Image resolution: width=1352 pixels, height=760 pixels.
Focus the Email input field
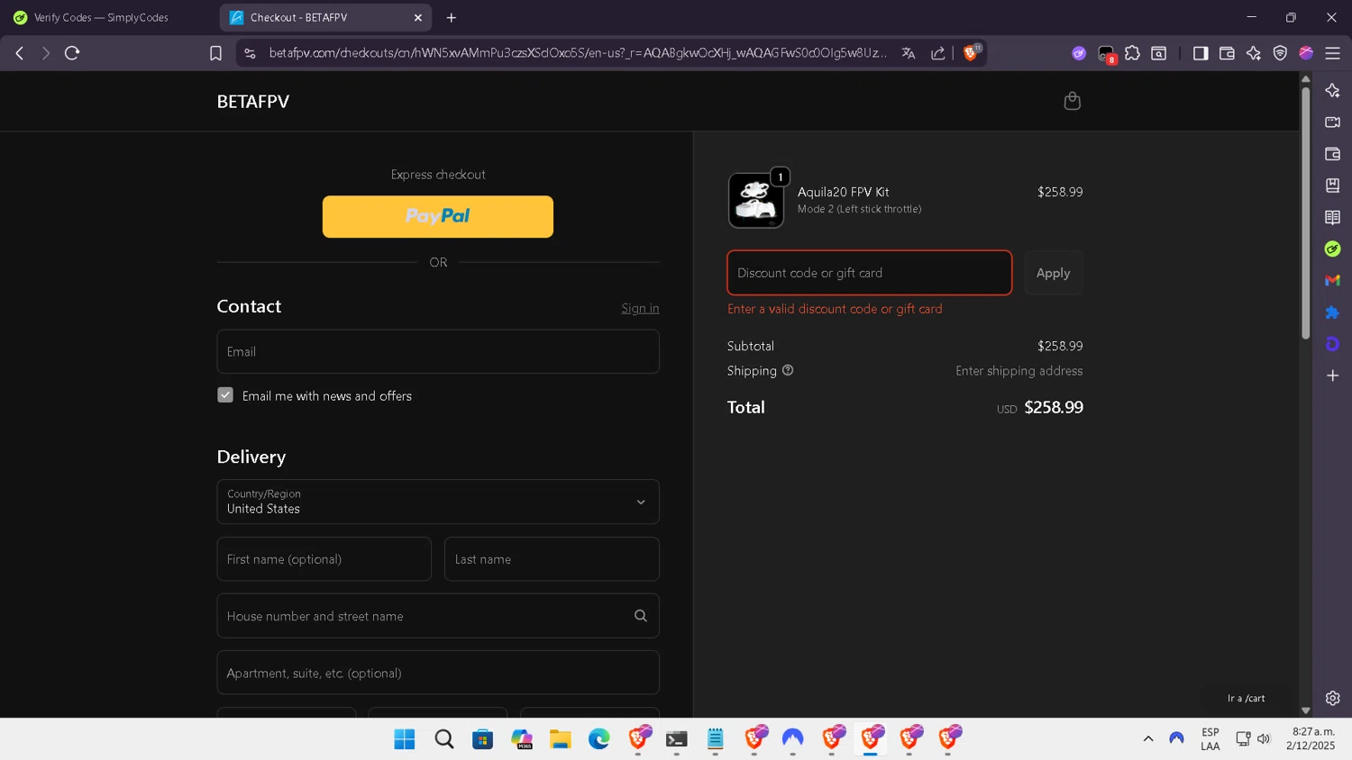tap(438, 351)
